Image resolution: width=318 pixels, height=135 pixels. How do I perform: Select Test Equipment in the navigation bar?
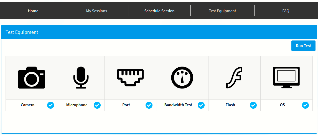click(x=222, y=11)
